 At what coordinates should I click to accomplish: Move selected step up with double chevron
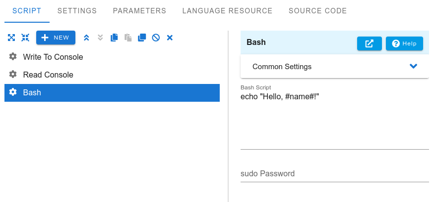[86, 38]
